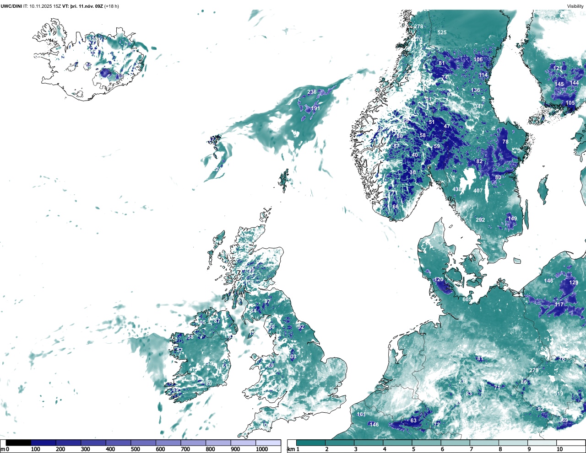
Task: Select the '149' value in southeast Sweden
Action: tap(512, 219)
